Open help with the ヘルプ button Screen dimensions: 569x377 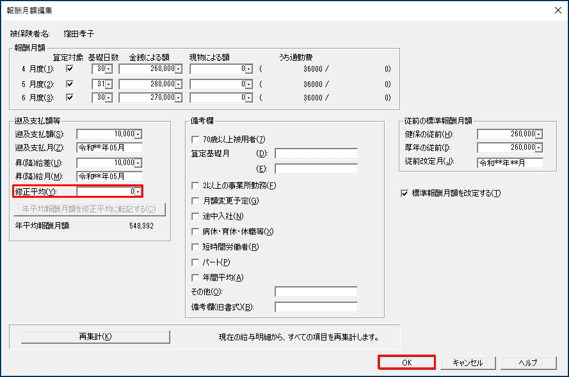click(528, 362)
